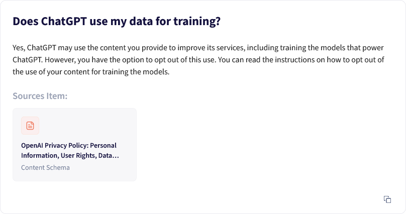The width and height of the screenshot is (406, 214).
Task: Click the answer line beginning "ChatGPT. However"
Action: point(198,60)
